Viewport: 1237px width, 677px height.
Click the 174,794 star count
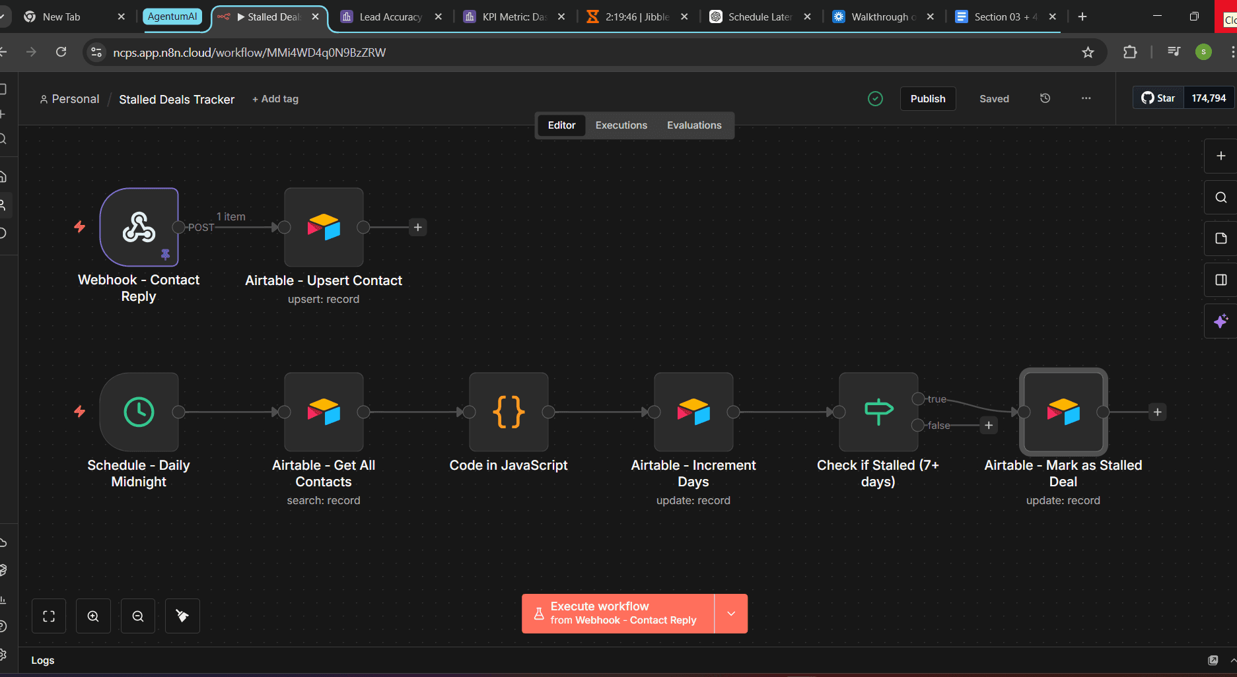tap(1209, 98)
